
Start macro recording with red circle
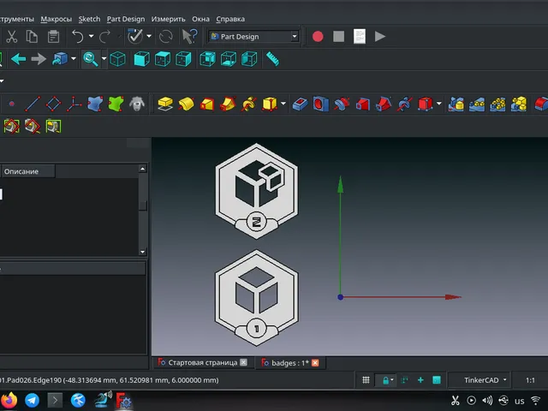318,36
